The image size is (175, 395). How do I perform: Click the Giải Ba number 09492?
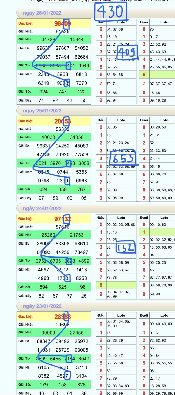pyautogui.click(x=62, y=341)
